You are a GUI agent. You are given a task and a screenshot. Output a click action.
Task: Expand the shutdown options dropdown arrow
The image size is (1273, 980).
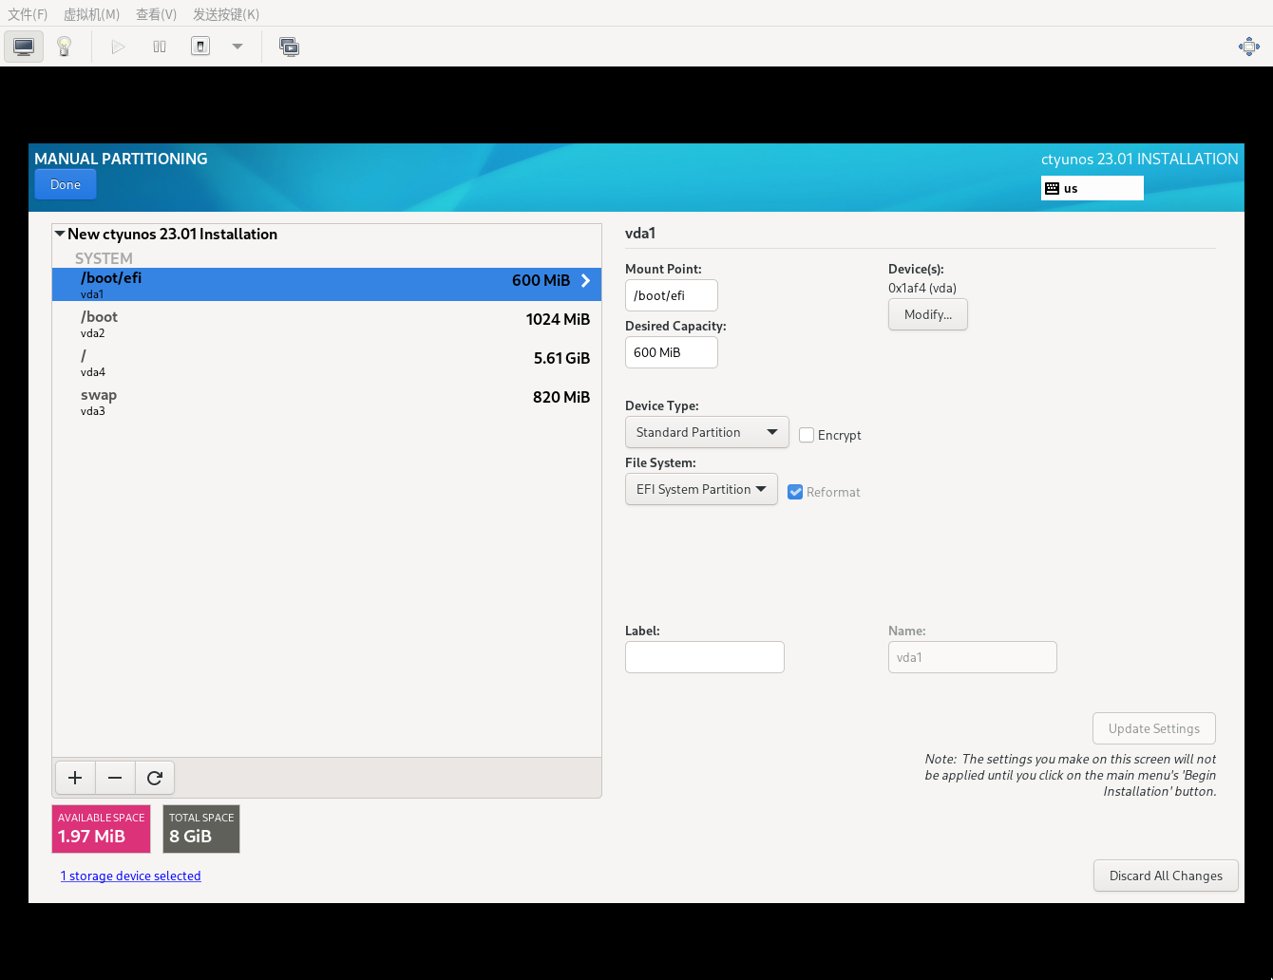[237, 47]
